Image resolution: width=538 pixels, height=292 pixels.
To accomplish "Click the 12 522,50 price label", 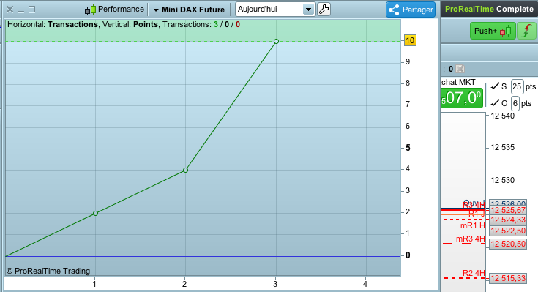I will coord(508,231).
